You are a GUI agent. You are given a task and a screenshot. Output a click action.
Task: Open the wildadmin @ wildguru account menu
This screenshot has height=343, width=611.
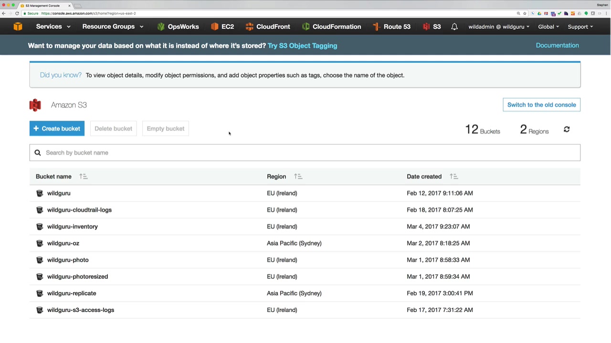point(499,27)
